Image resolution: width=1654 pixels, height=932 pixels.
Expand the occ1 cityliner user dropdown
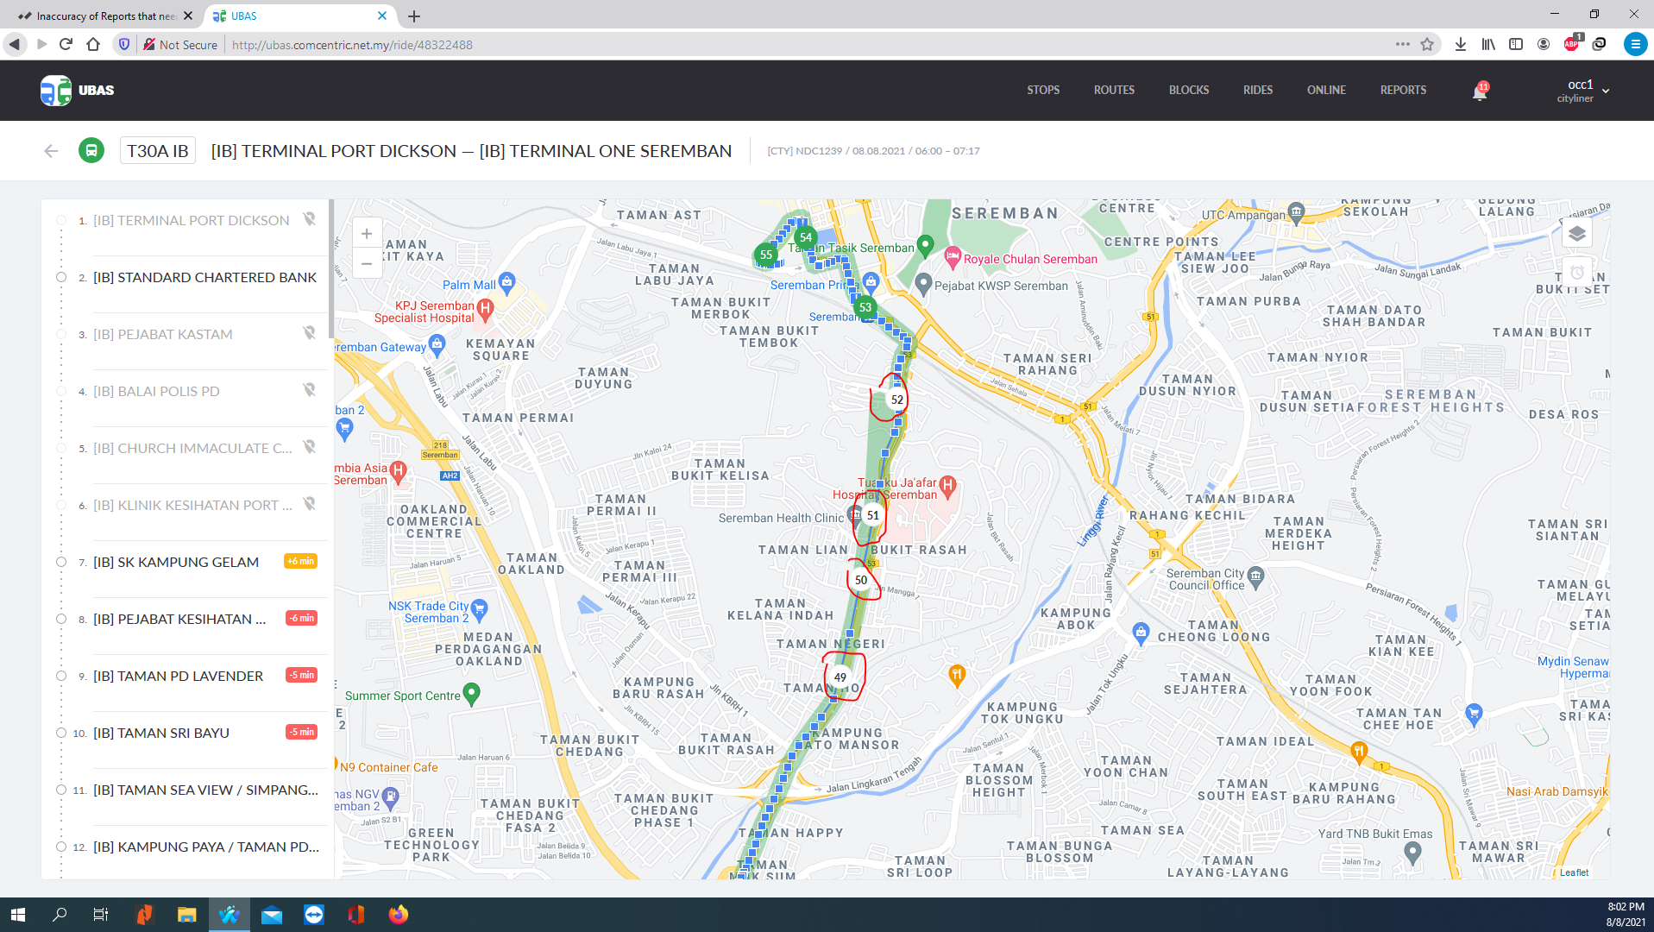pos(1605,91)
